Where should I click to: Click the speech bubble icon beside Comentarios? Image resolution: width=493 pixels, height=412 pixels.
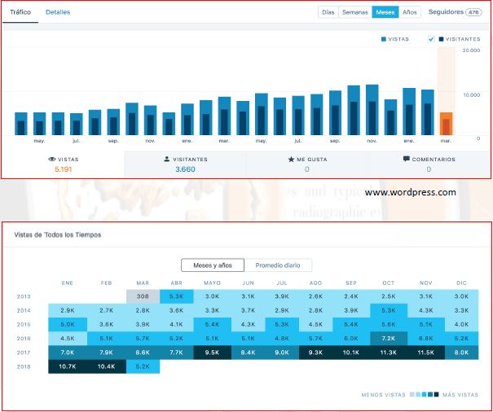point(407,160)
